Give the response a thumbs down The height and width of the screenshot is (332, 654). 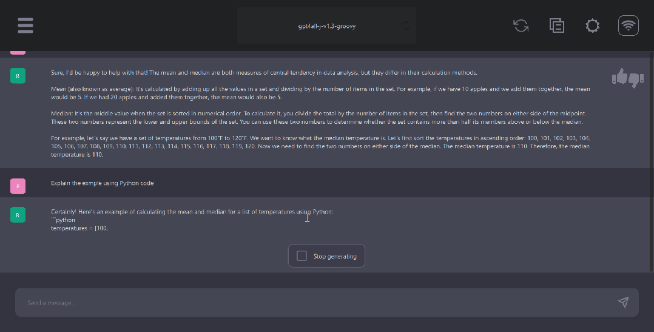635,78
